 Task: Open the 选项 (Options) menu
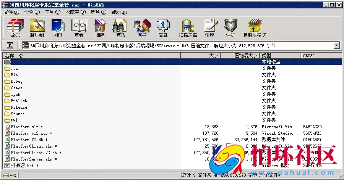tap(98, 12)
